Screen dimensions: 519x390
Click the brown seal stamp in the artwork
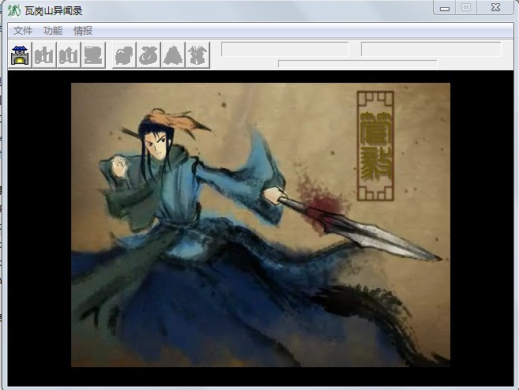coord(374,145)
